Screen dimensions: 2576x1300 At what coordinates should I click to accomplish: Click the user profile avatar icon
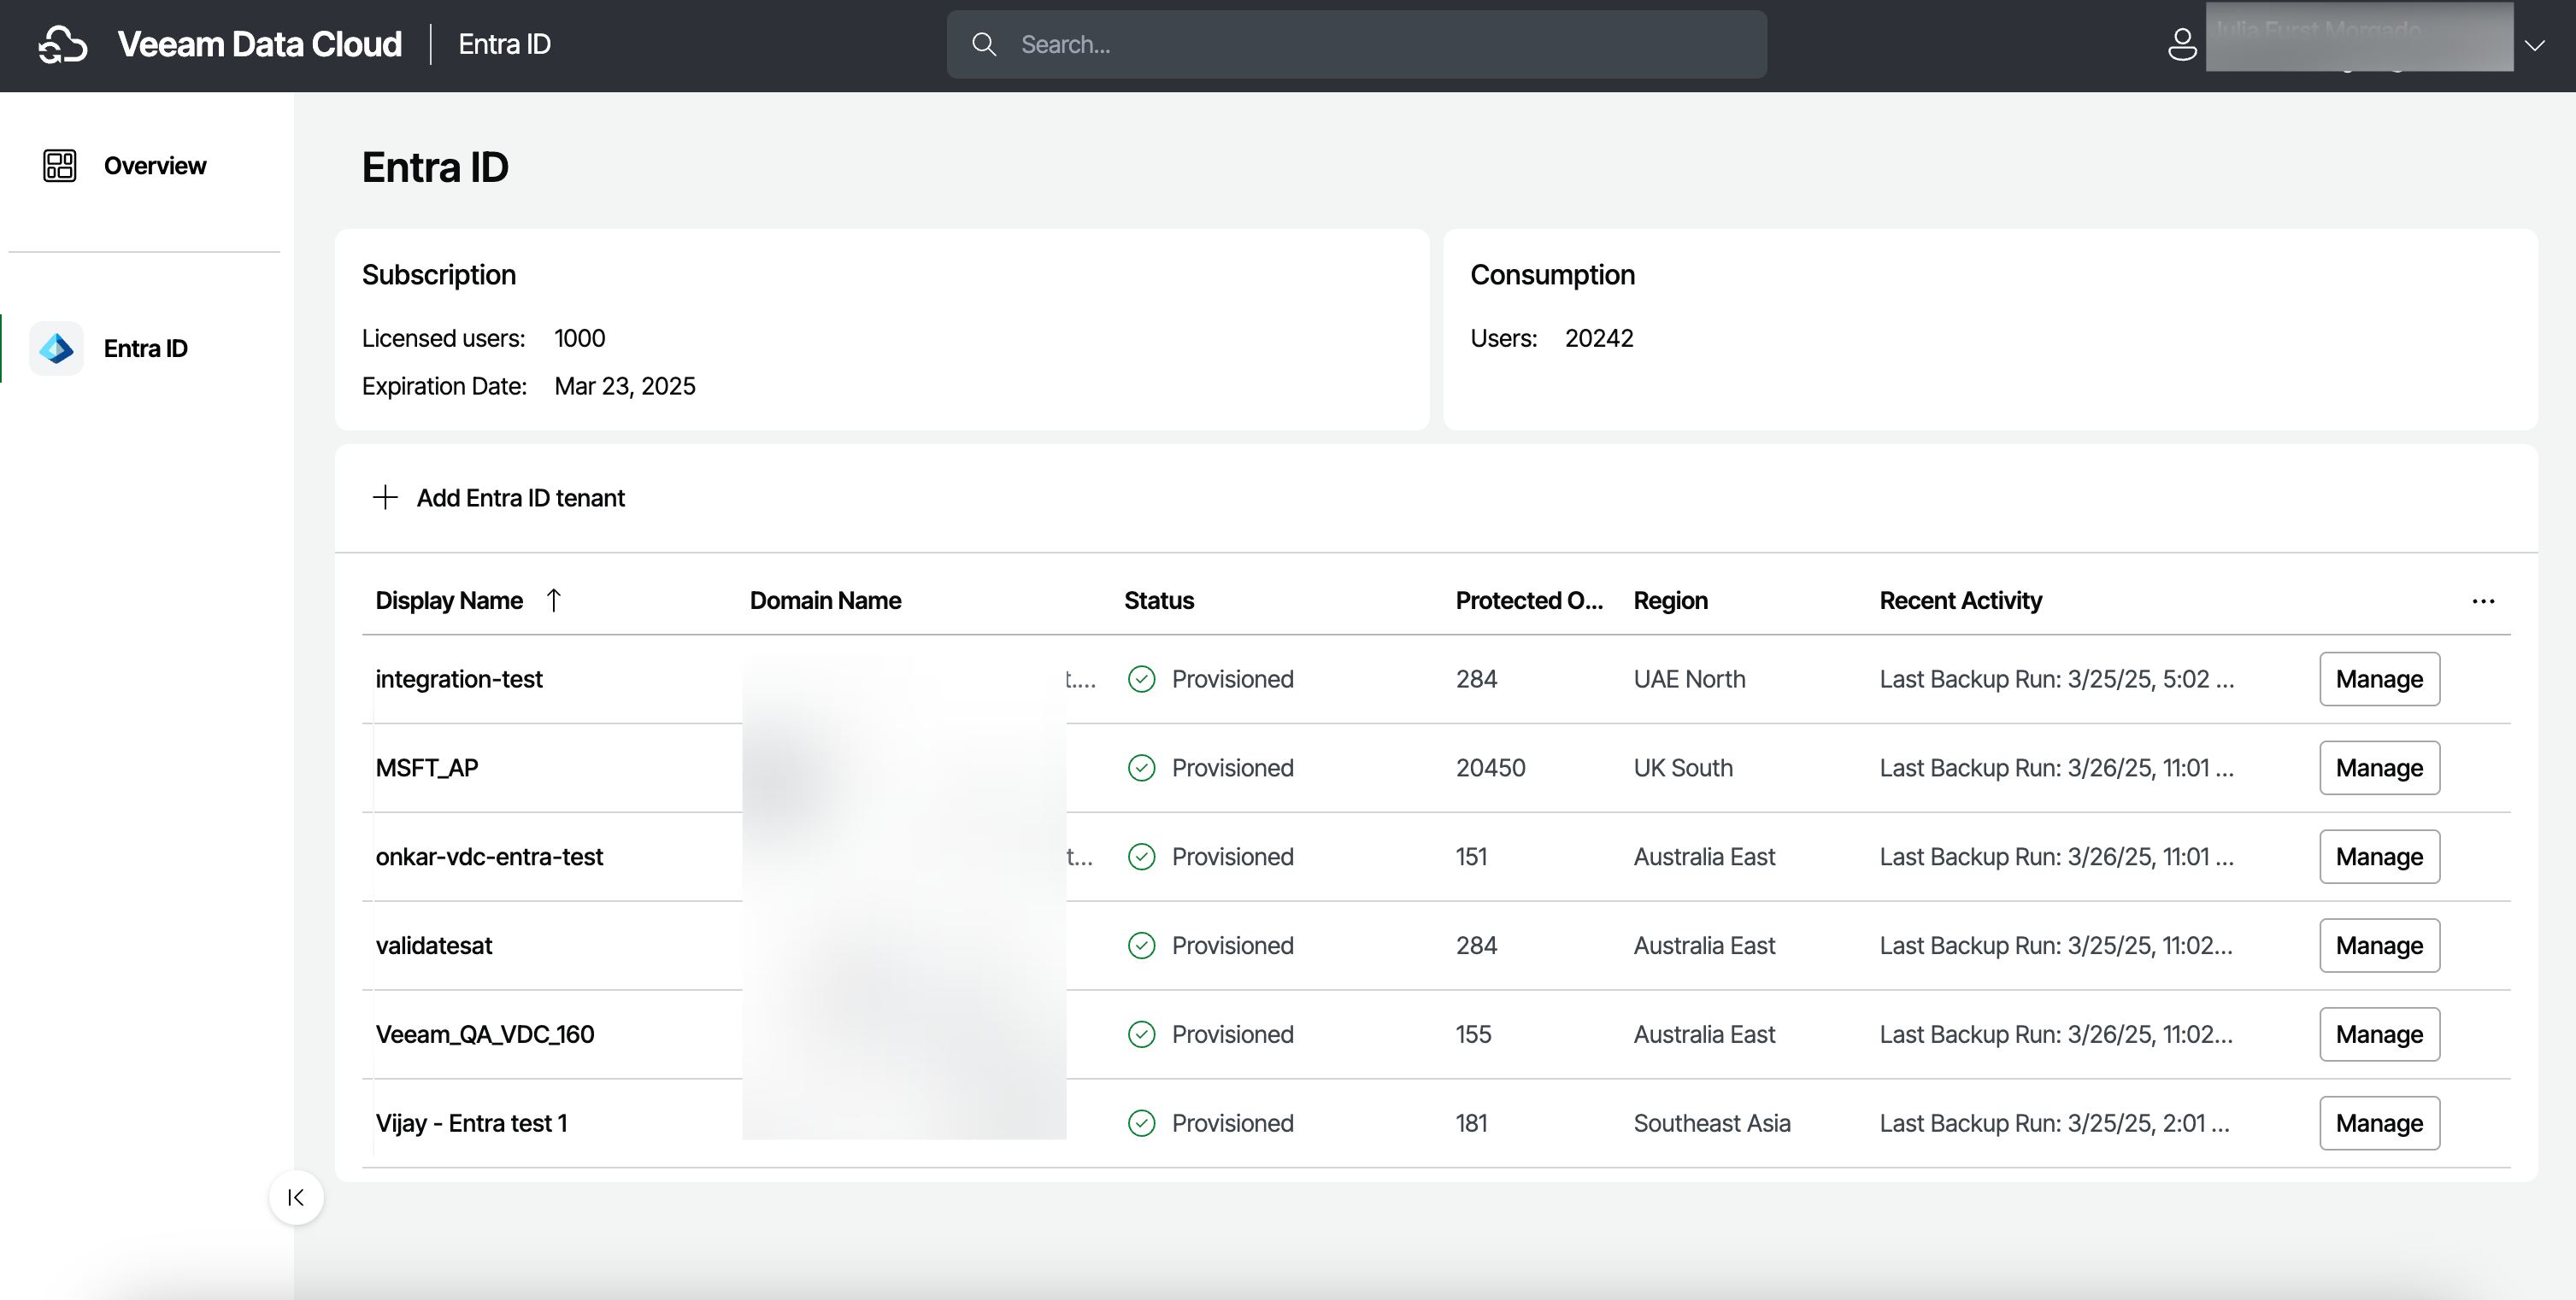point(2182,45)
